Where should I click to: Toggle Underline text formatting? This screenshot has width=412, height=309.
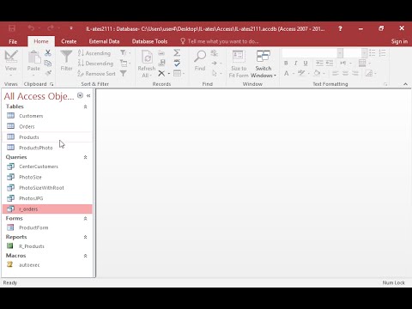click(x=306, y=64)
